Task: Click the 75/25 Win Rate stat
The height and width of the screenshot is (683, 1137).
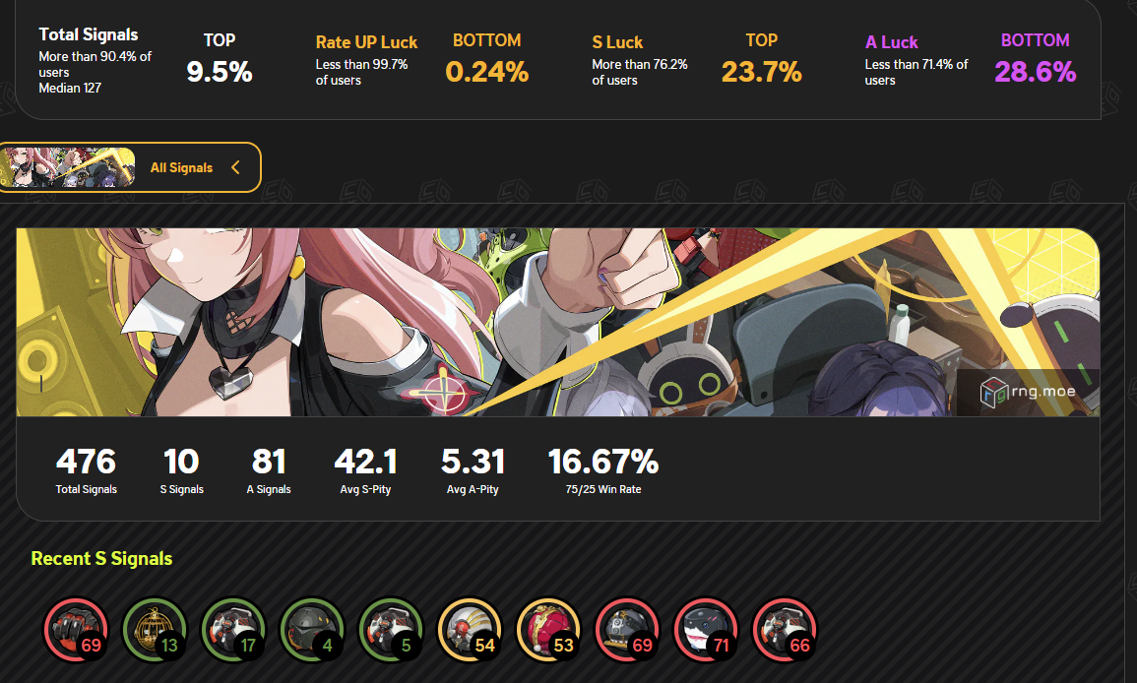Action: click(603, 469)
